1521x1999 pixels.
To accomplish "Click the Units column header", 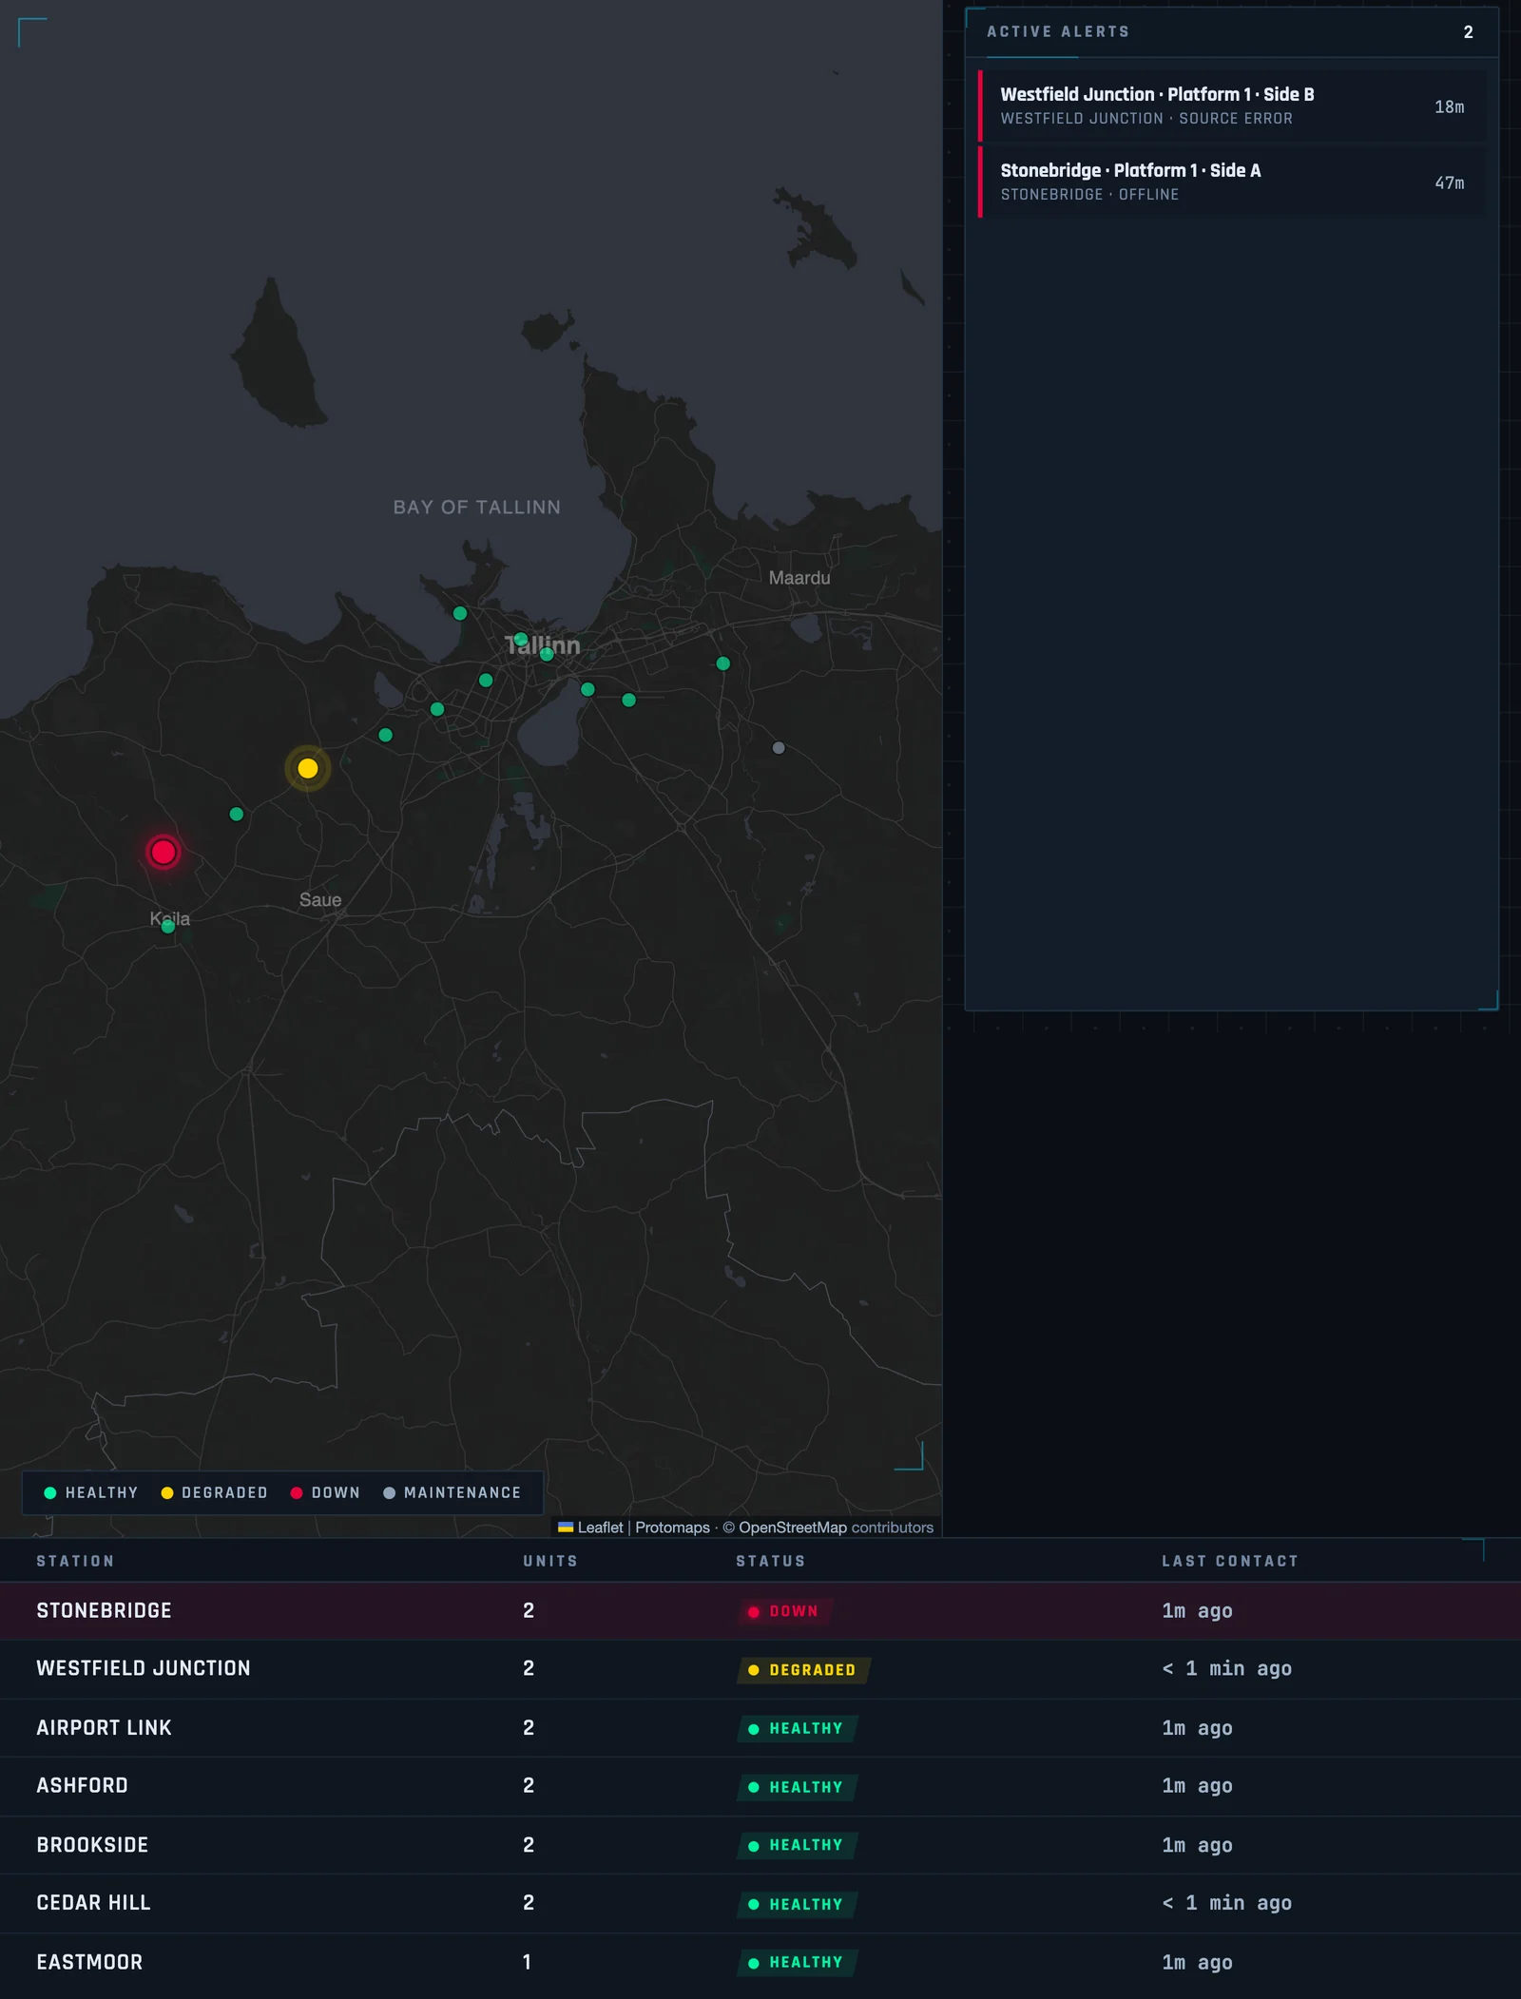I will [x=550, y=1561].
